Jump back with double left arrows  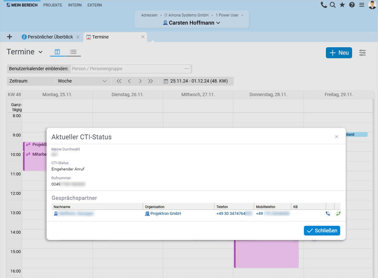coord(119,81)
